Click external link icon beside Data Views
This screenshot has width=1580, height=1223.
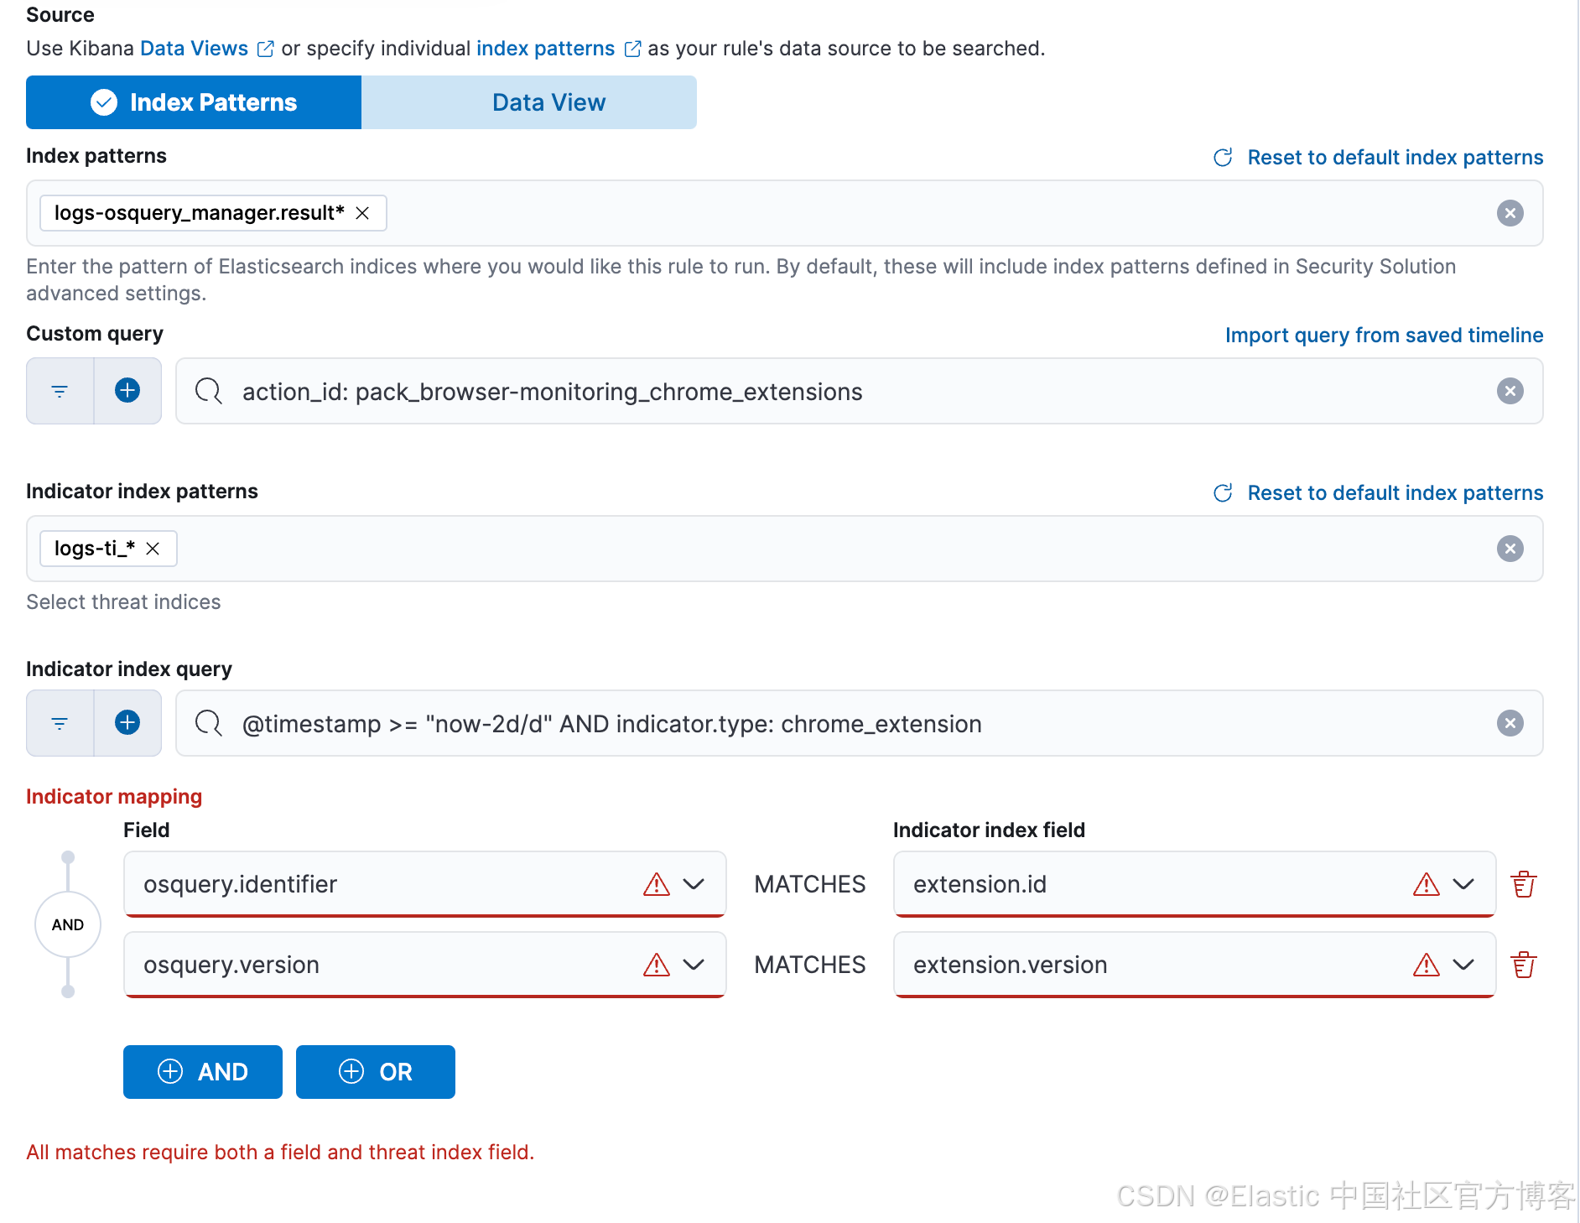pos(265,49)
